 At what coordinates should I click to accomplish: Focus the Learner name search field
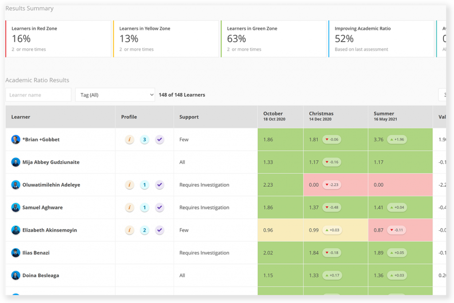(38, 95)
